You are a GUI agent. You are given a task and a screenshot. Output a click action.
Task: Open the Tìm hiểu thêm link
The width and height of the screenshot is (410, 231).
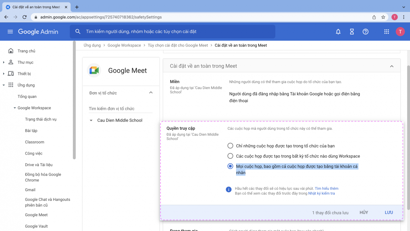click(x=327, y=189)
